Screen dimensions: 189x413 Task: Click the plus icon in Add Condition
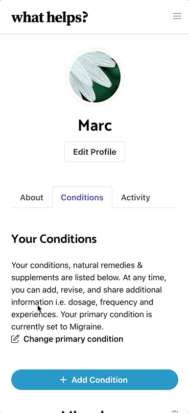point(63,380)
